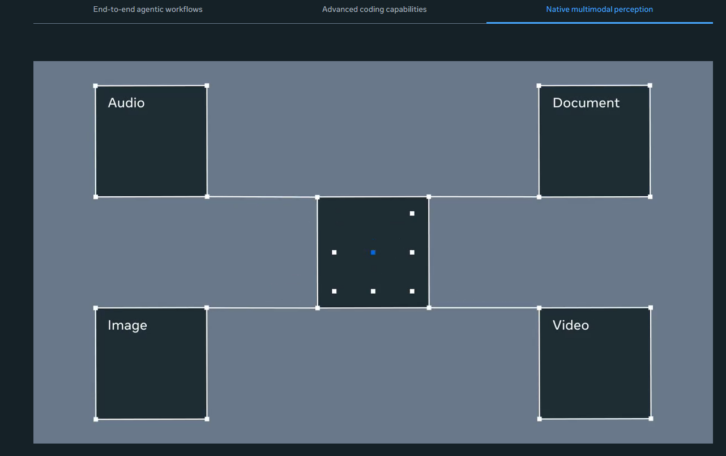
Task: Click the Video card
Action: [x=595, y=363]
